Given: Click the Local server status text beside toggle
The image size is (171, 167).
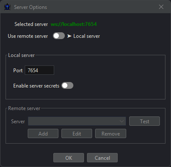Looking at the screenshot, I should (x=87, y=36).
